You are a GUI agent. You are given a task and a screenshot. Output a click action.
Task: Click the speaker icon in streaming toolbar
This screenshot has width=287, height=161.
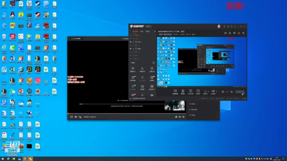(x=213, y=92)
